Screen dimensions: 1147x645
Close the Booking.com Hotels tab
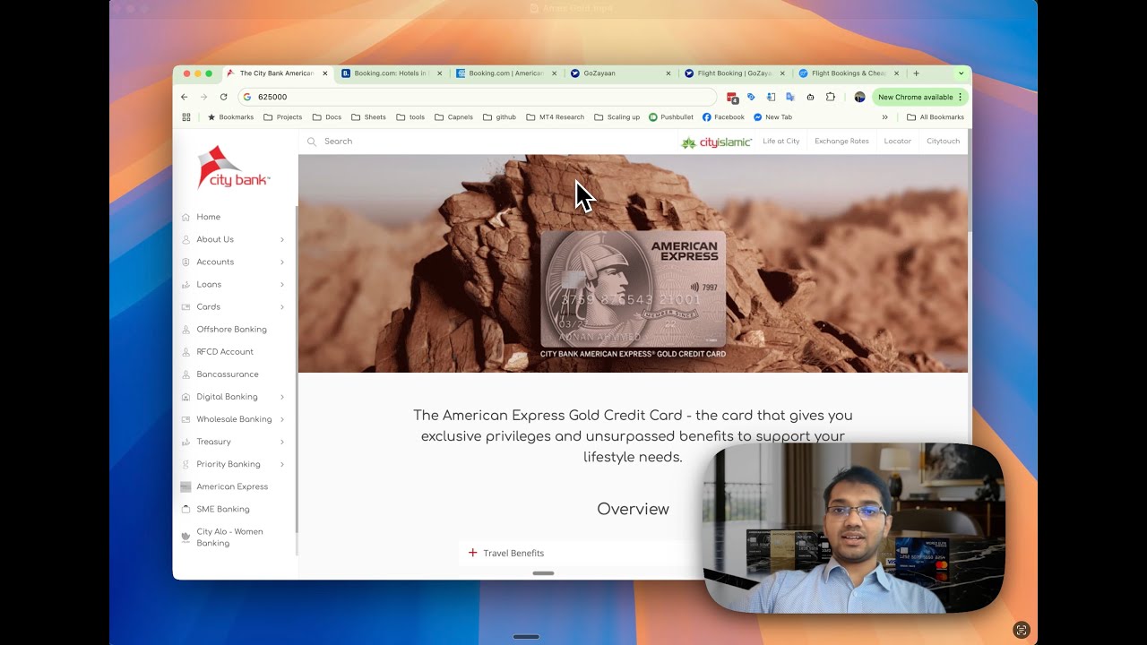pos(439,73)
